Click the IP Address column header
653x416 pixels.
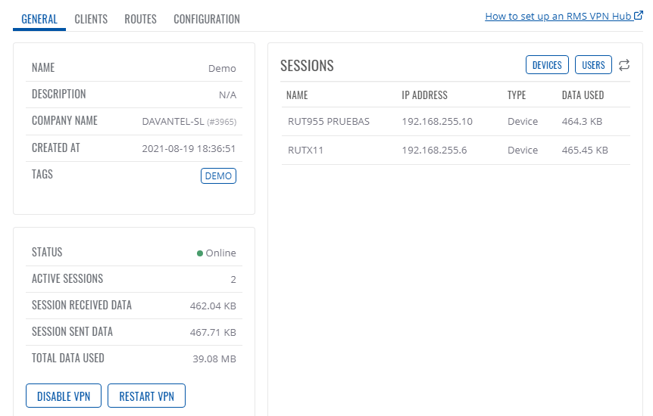[x=424, y=95]
